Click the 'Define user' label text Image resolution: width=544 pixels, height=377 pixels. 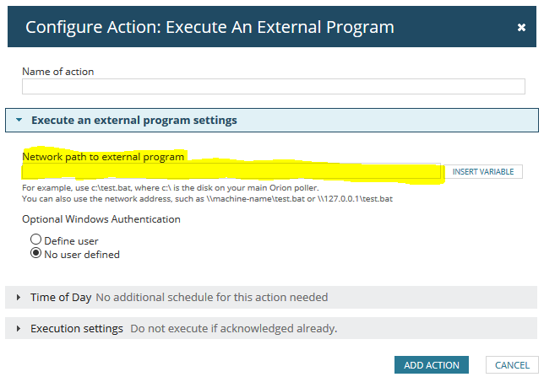pos(71,241)
